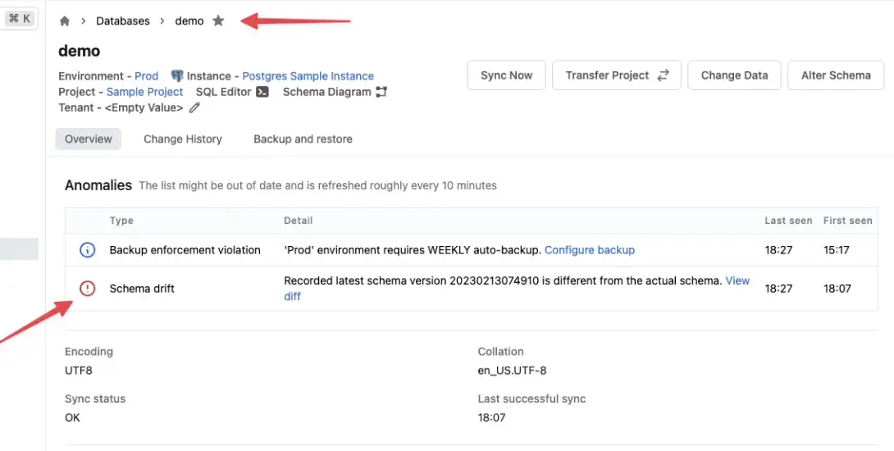Click the home icon in breadcrumb
This screenshot has height=451, width=894.
point(65,21)
